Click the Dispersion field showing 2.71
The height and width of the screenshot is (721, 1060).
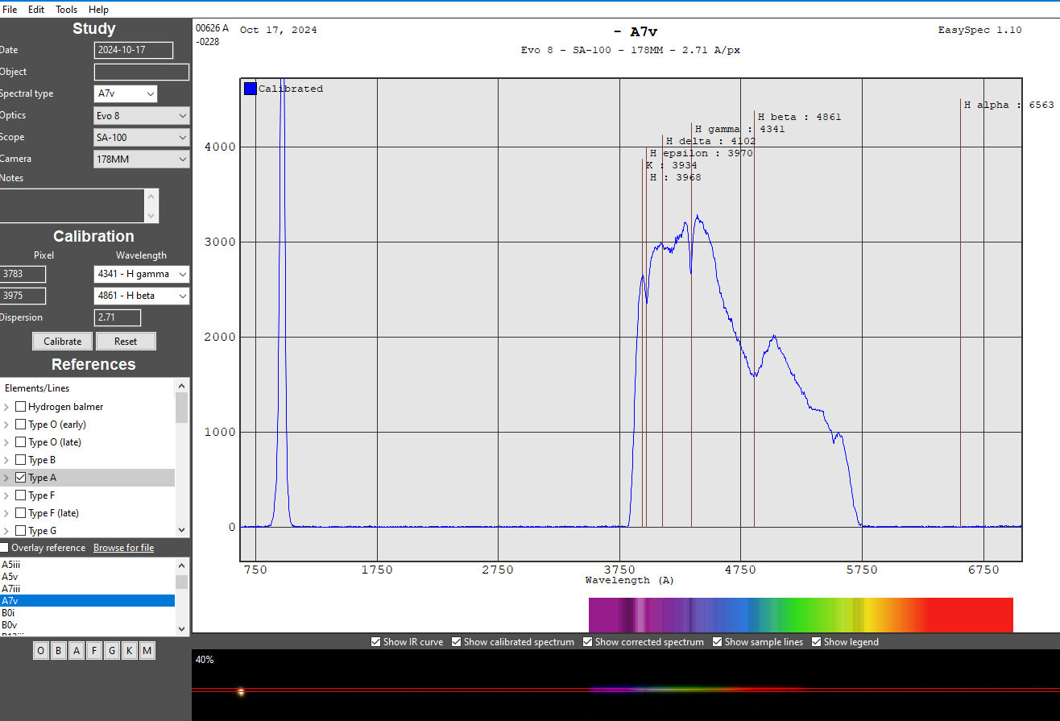coord(118,317)
